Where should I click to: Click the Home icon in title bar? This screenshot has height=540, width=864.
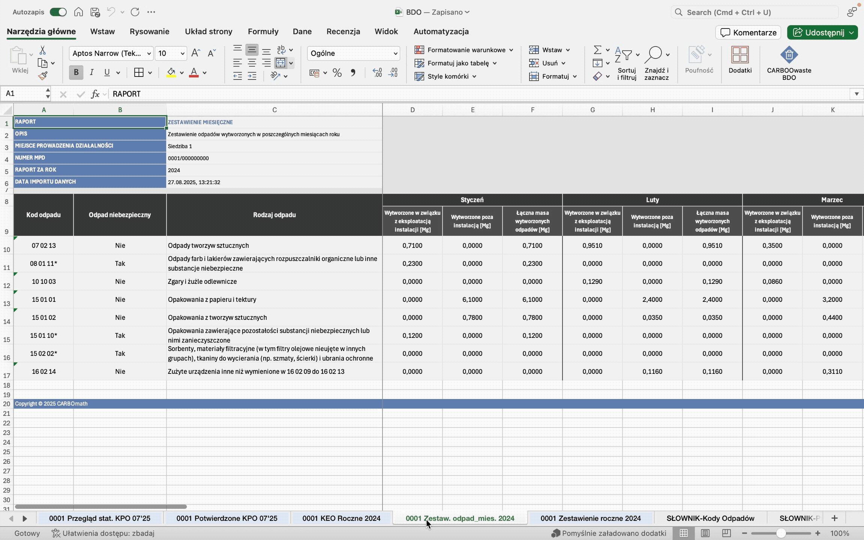coord(78,12)
